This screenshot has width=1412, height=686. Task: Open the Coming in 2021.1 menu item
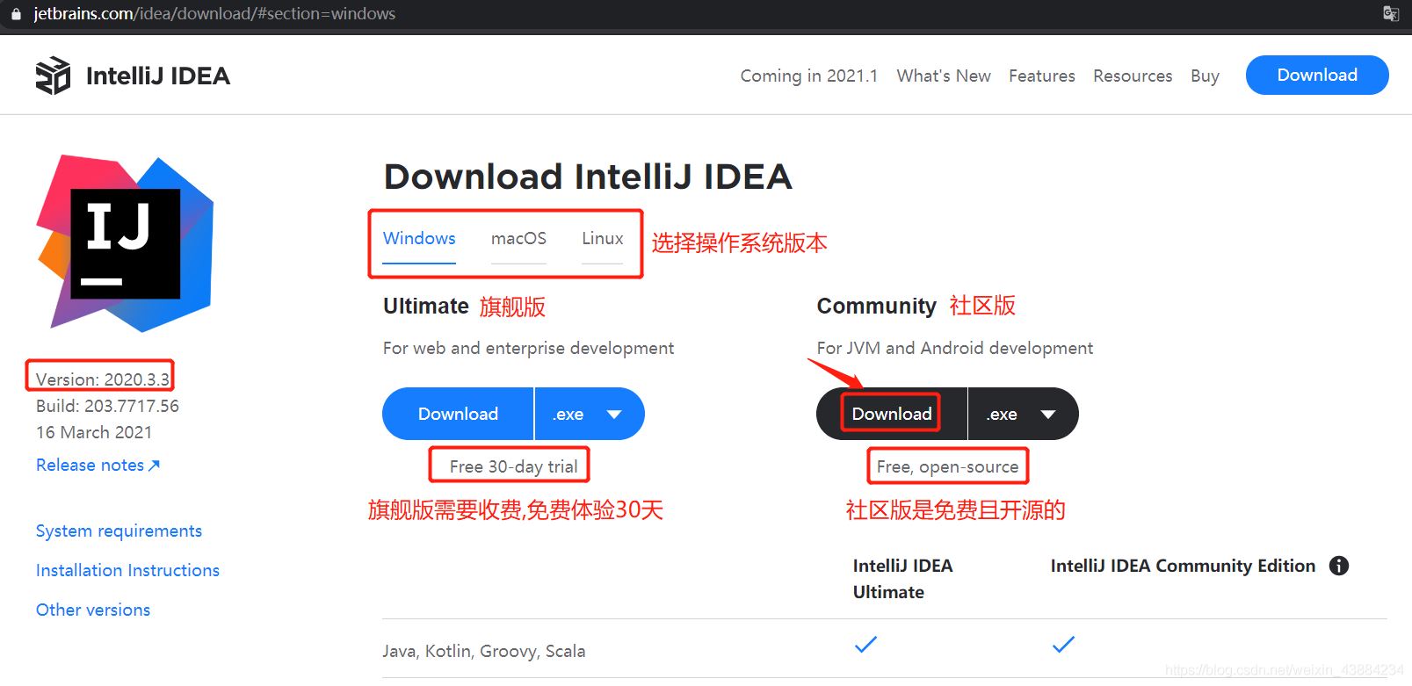(x=808, y=76)
